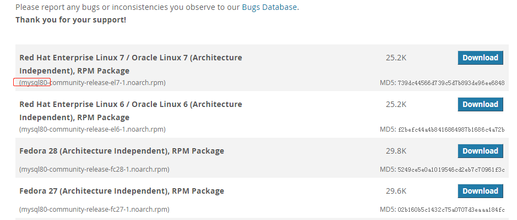Click the 25.2K size in RHEL 6 row
The image size is (517, 220).
[396, 104]
